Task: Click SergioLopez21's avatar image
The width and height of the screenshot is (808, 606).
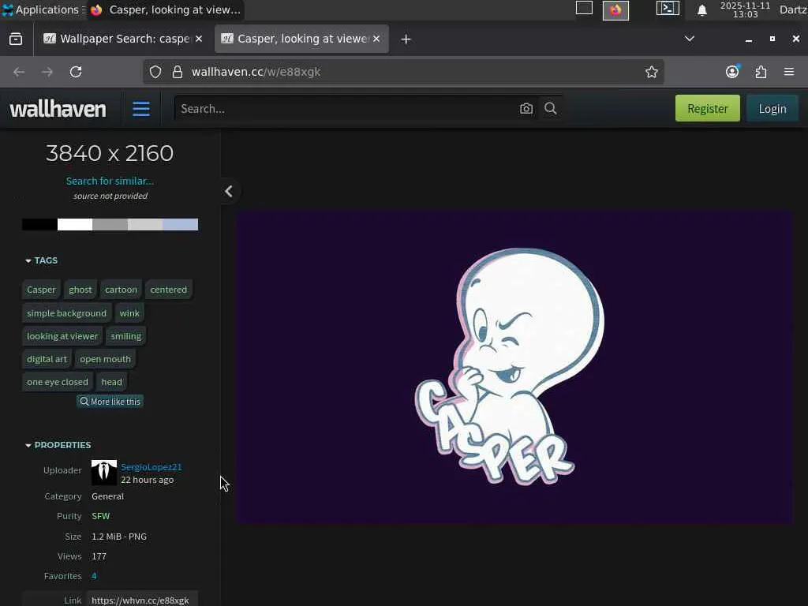Action: (104, 473)
